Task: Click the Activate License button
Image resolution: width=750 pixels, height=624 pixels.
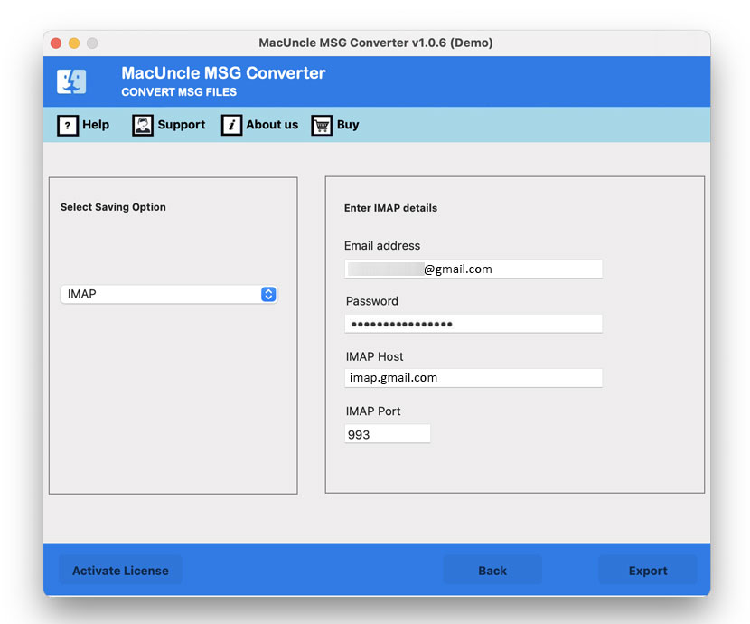Action: (x=120, y=570)
